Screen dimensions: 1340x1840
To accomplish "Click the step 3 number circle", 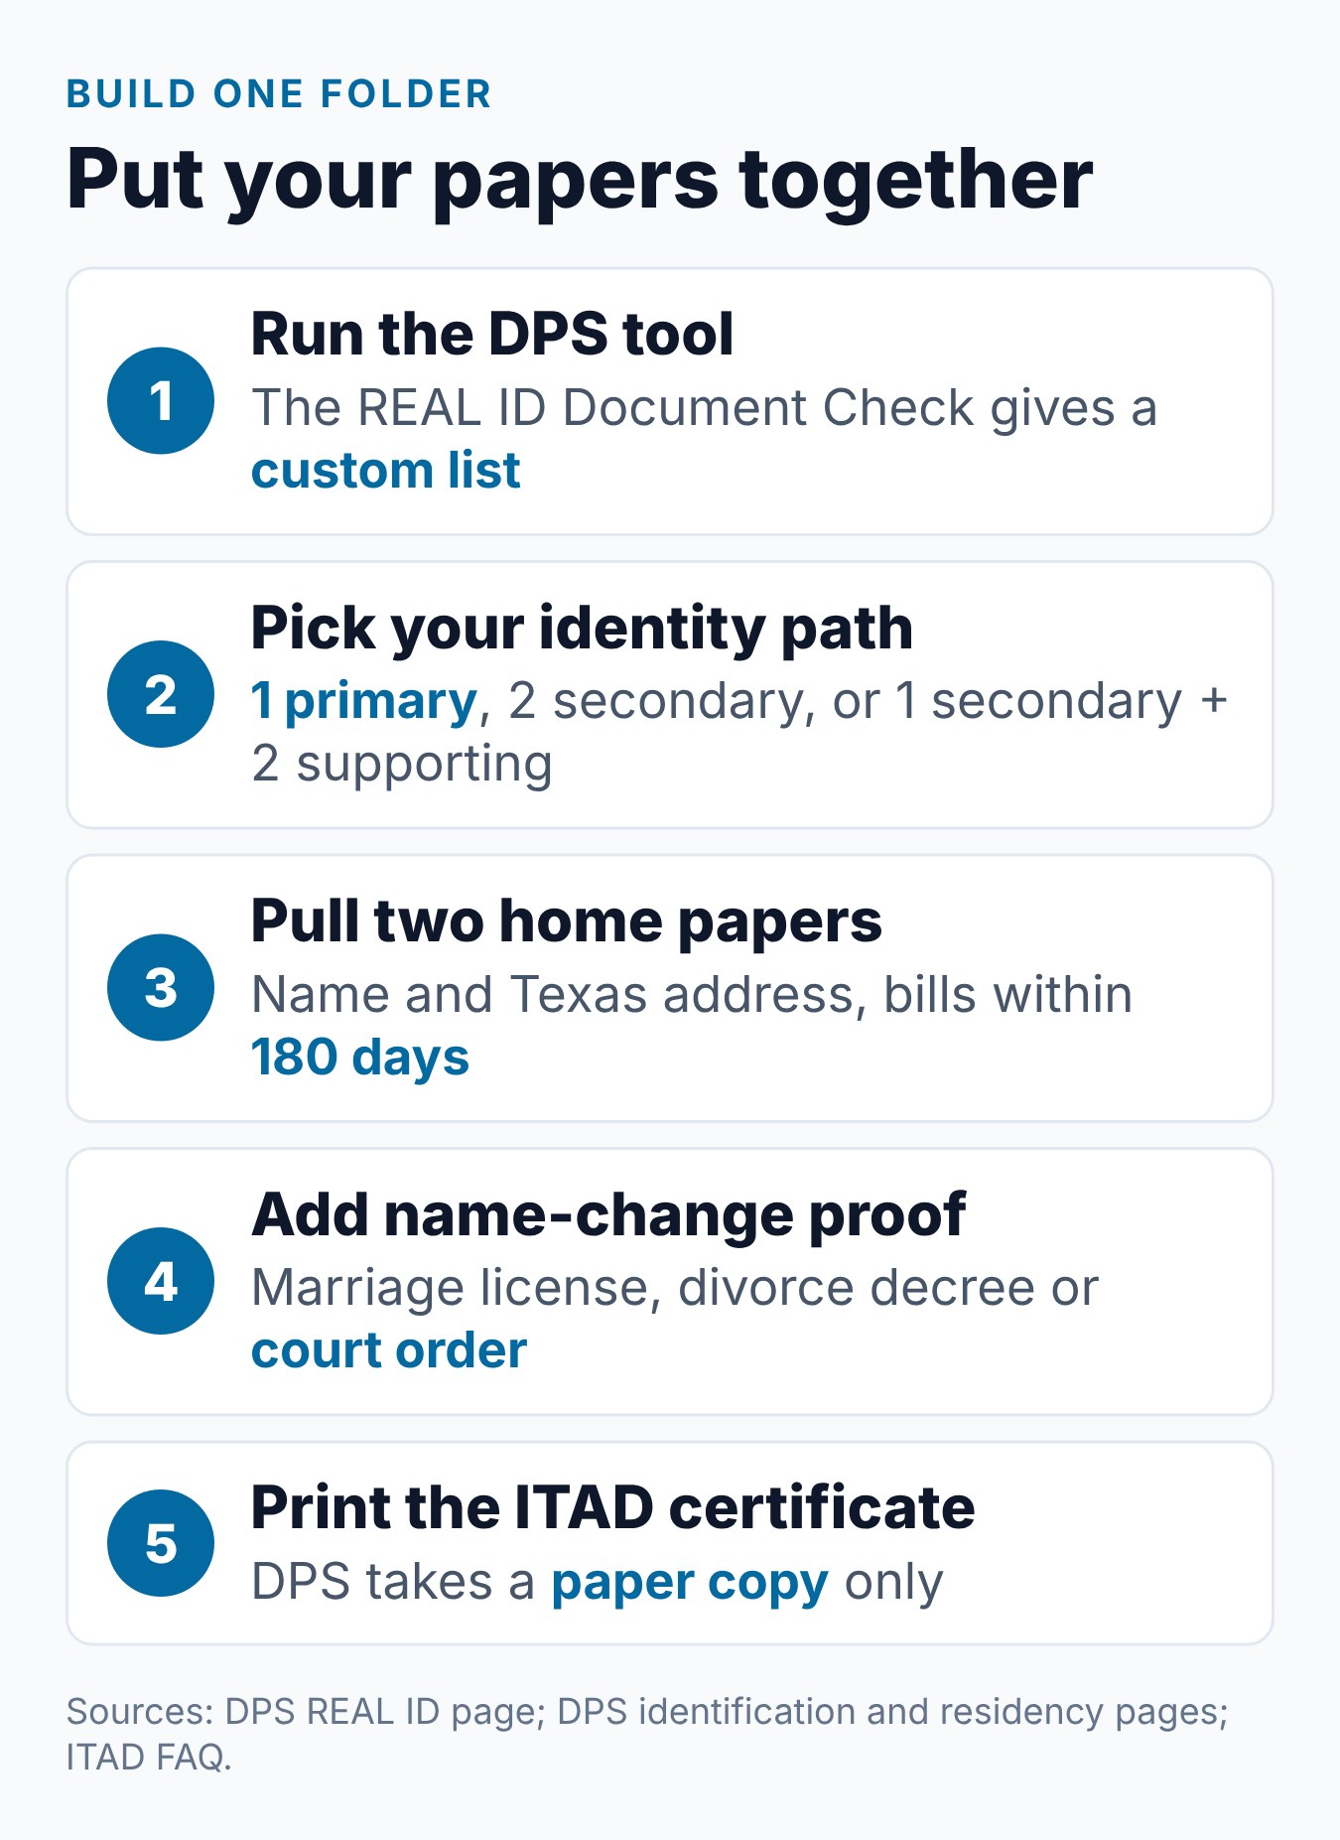I will pyautogui.click(x=161, y=988).
